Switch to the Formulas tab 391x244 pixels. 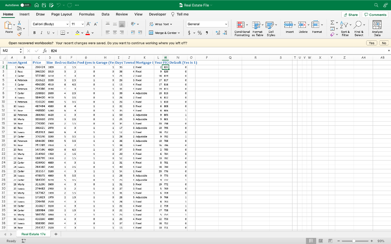(87, 14)
